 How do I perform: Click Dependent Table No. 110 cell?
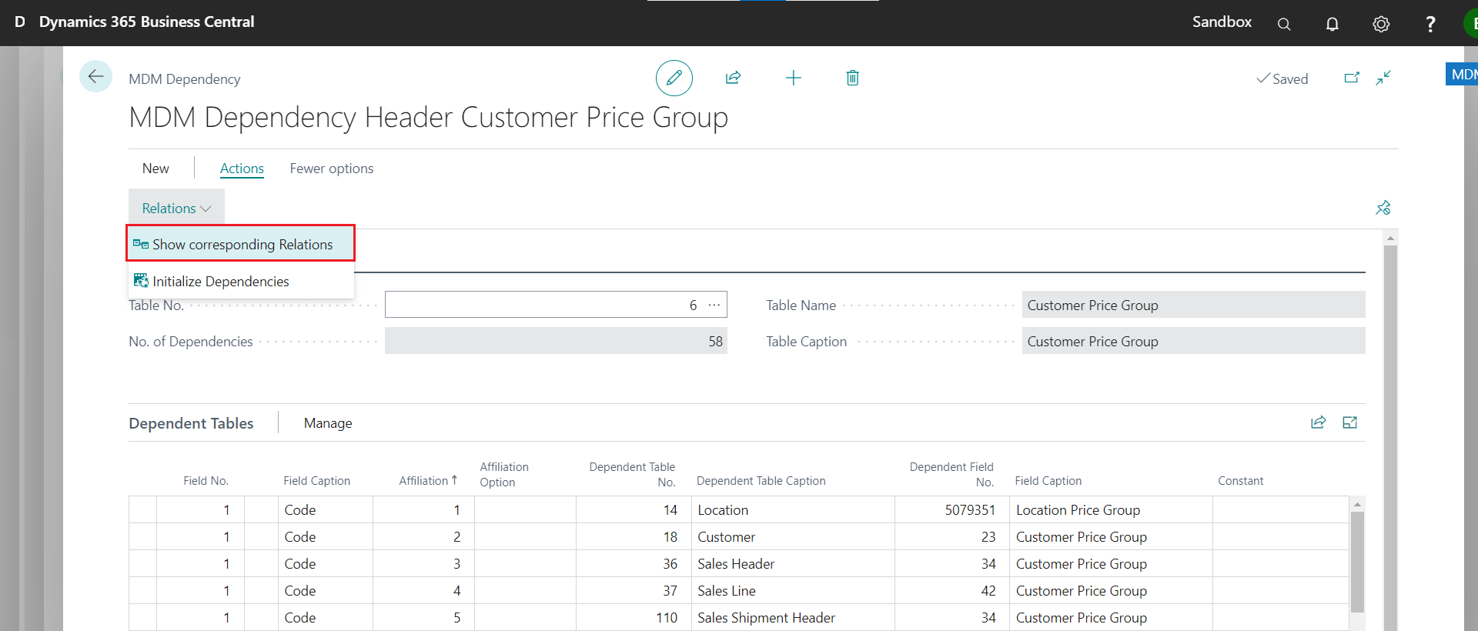click(634, 617)
